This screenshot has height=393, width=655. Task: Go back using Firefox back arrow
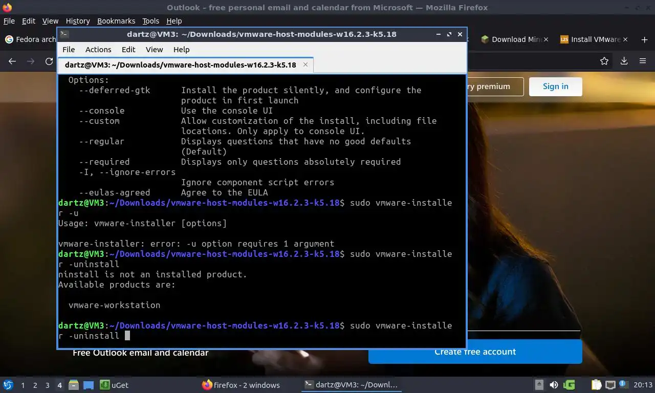click(x=12, y=61)
